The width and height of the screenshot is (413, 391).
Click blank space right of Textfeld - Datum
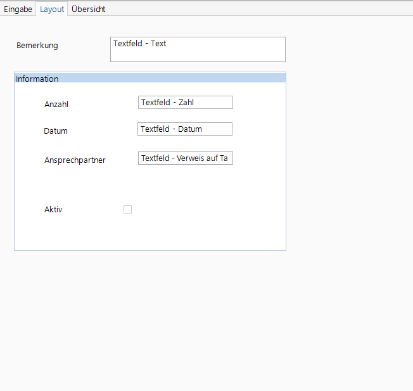point(260,129)
